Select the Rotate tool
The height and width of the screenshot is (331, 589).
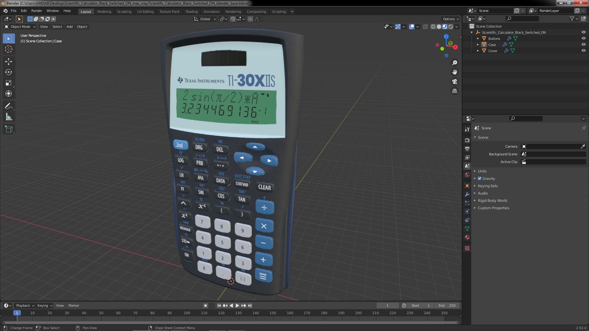click(8, 72)
